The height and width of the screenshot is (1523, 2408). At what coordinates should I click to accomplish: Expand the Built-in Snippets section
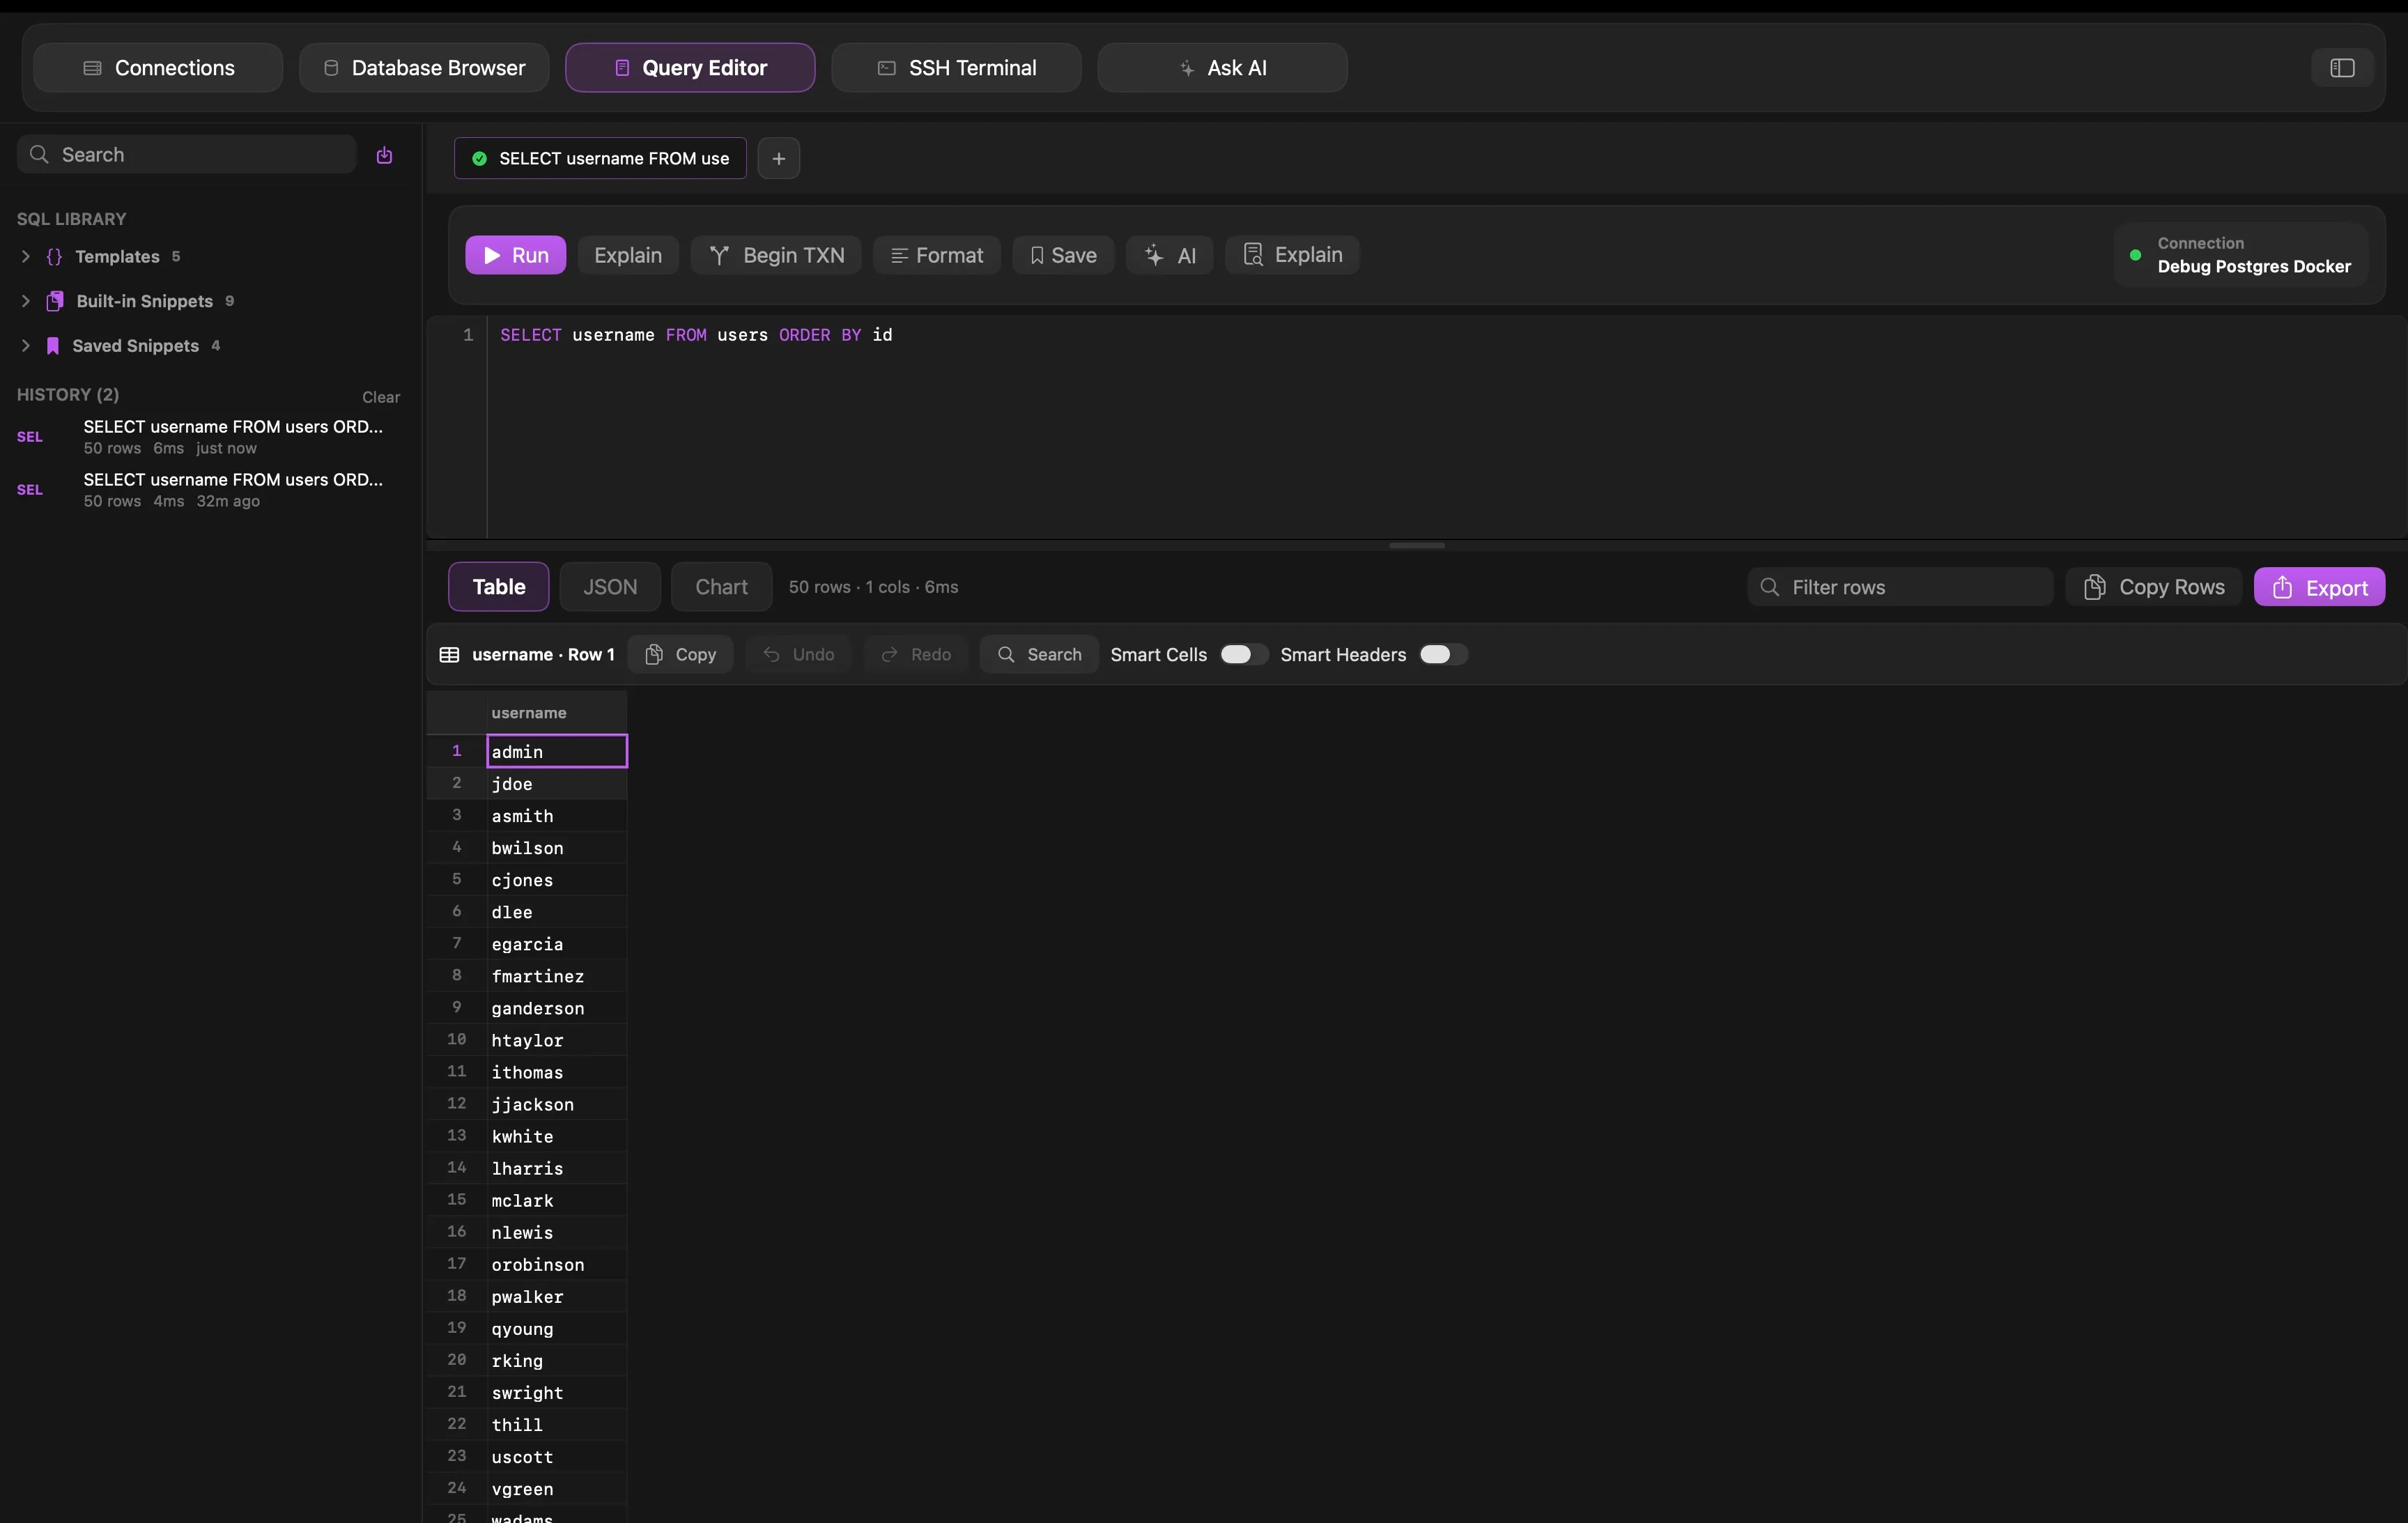pos(26,301)
